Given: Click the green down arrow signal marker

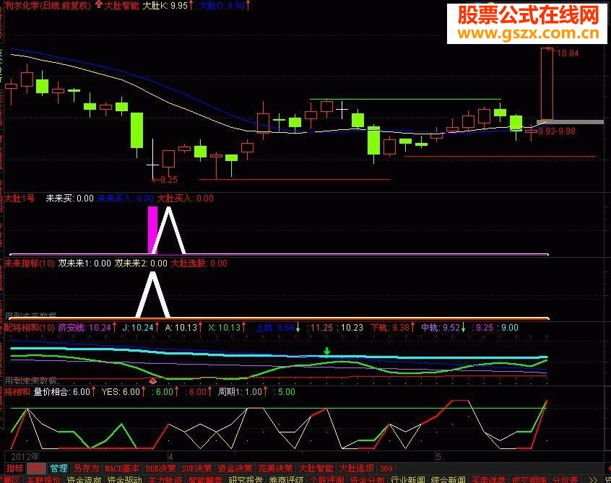Looking at the screenshot, I should click(x=327, y=351).
